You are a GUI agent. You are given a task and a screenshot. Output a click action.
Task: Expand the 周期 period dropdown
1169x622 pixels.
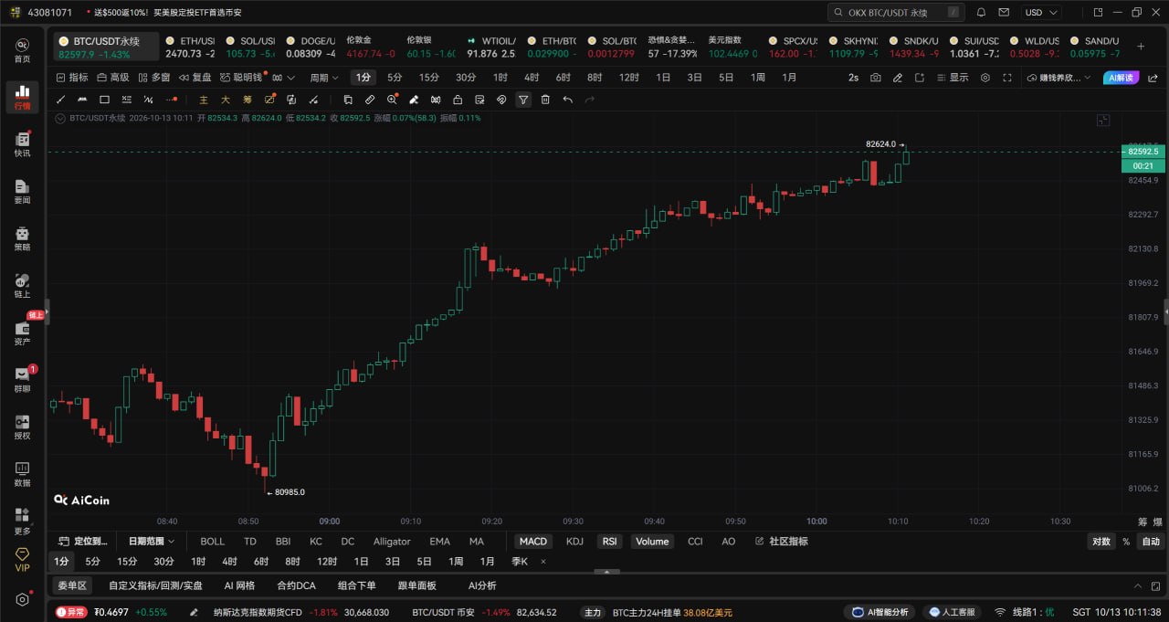point(324,78)
